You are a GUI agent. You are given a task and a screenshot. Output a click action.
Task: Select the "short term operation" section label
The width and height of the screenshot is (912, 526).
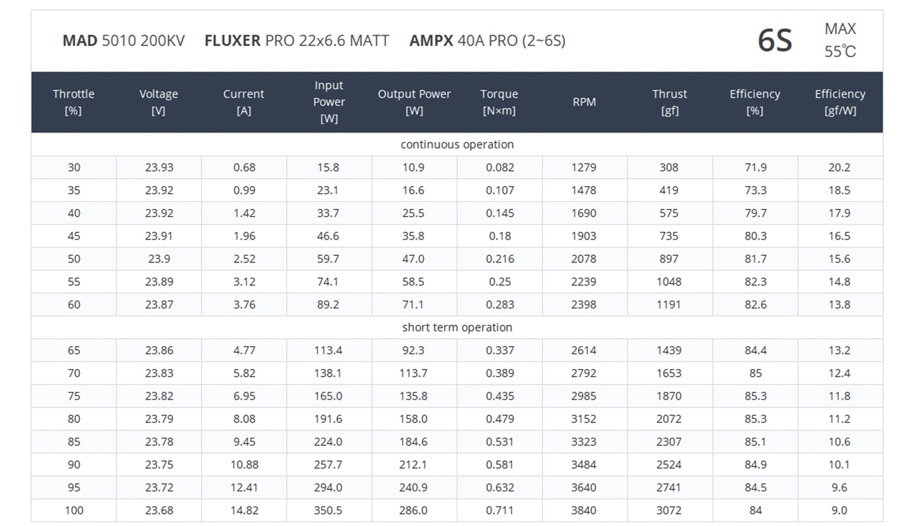(x=457, y=328)
